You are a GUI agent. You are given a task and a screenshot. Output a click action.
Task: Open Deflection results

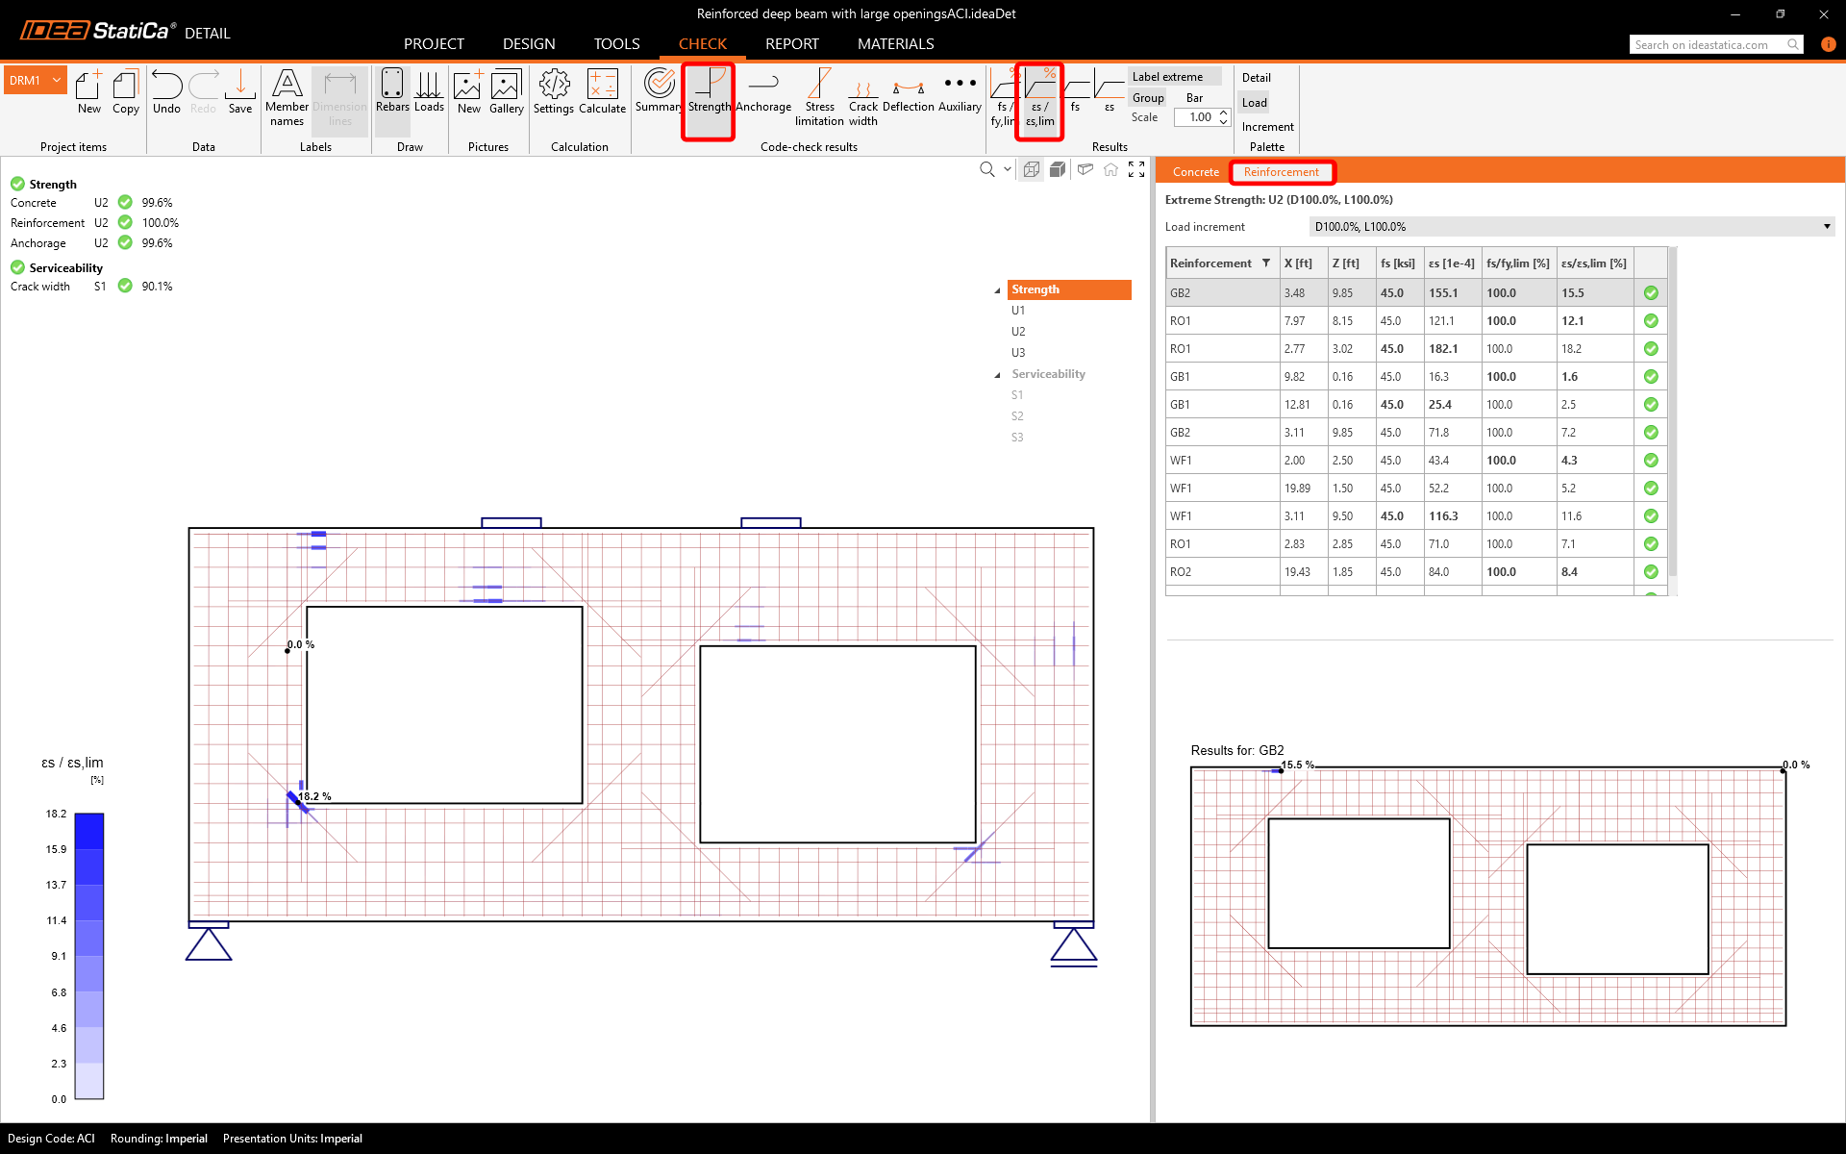(x=908, y=92)
